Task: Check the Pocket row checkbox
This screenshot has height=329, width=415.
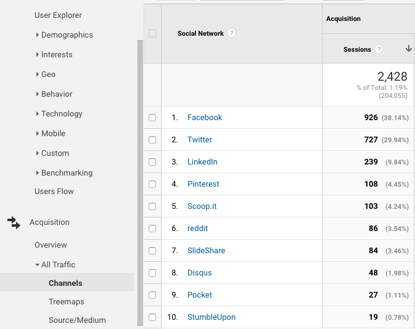Action: tap(152, 295)
